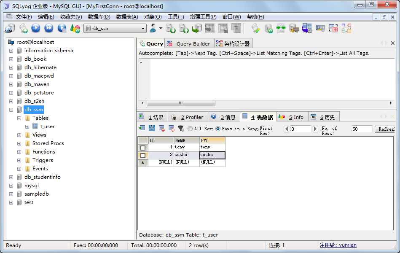Click the previous rows arrow beside First Row
The width and height of the screenshot is (400, 253).
pos(287,129)
